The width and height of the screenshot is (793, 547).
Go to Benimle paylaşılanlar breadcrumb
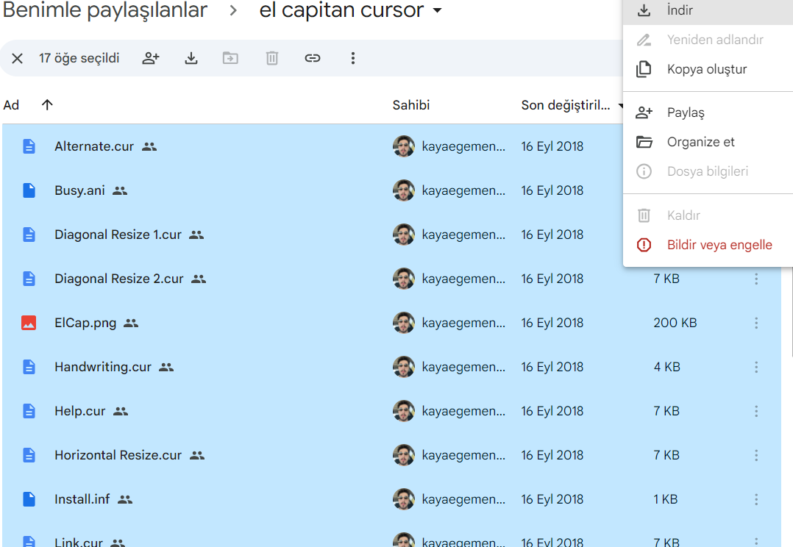click(105, 10)
